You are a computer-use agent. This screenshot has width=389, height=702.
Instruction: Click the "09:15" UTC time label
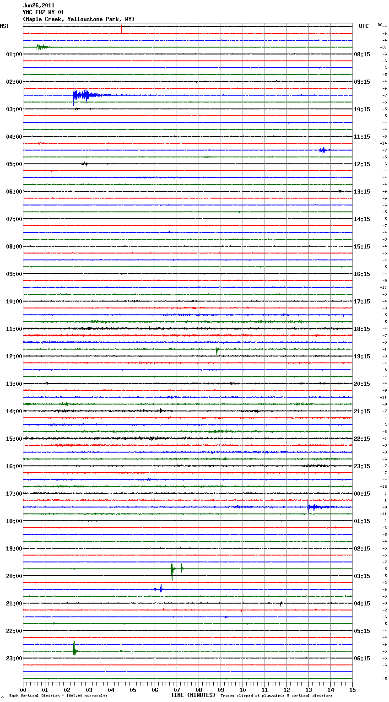pyautogui.click(x=362, y=82)
